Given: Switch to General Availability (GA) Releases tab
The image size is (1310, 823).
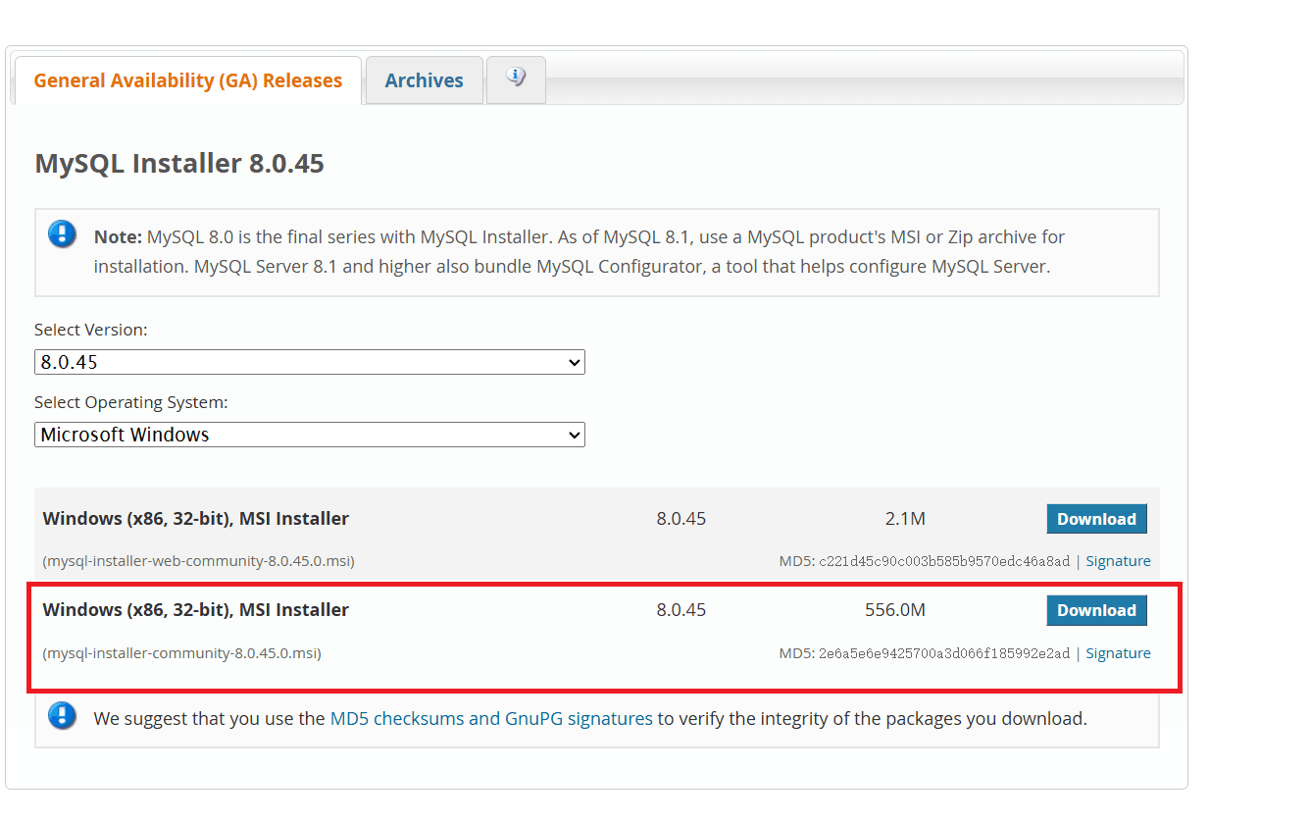Looking at the screenshot, I should pos(187,80).
